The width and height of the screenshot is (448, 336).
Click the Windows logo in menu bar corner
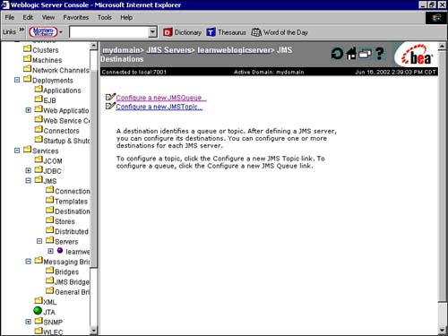(x=436, y=18)
